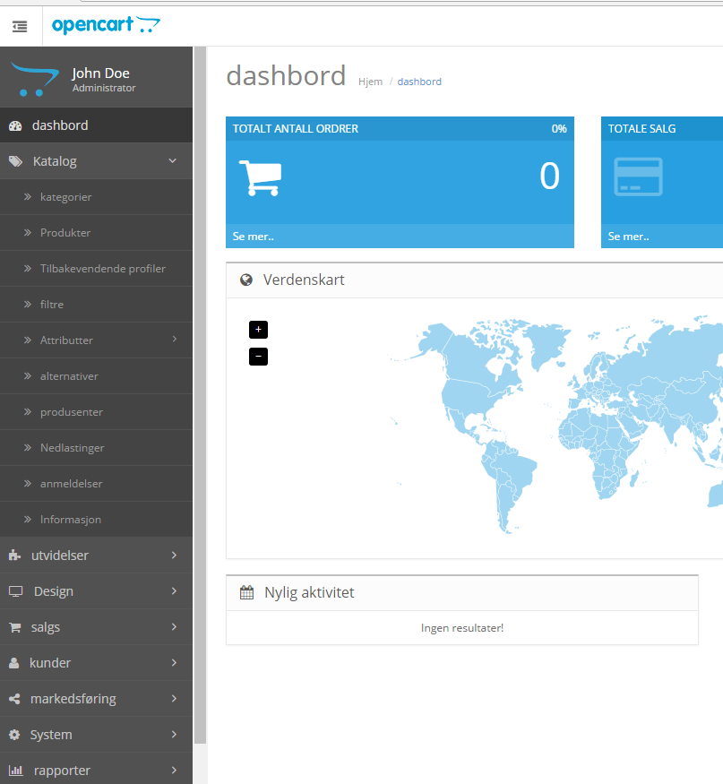Click the puzzle icon next to utvidelser
The height and width of the screenshot is (784, 723).
[x=15, y=555]
